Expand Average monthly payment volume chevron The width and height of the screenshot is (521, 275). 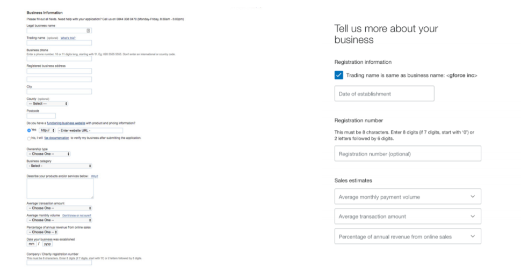pyautogui.click(x=473, y=197)
